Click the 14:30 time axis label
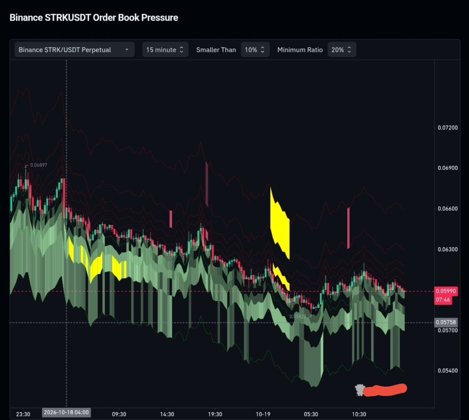 coord(167,414)
